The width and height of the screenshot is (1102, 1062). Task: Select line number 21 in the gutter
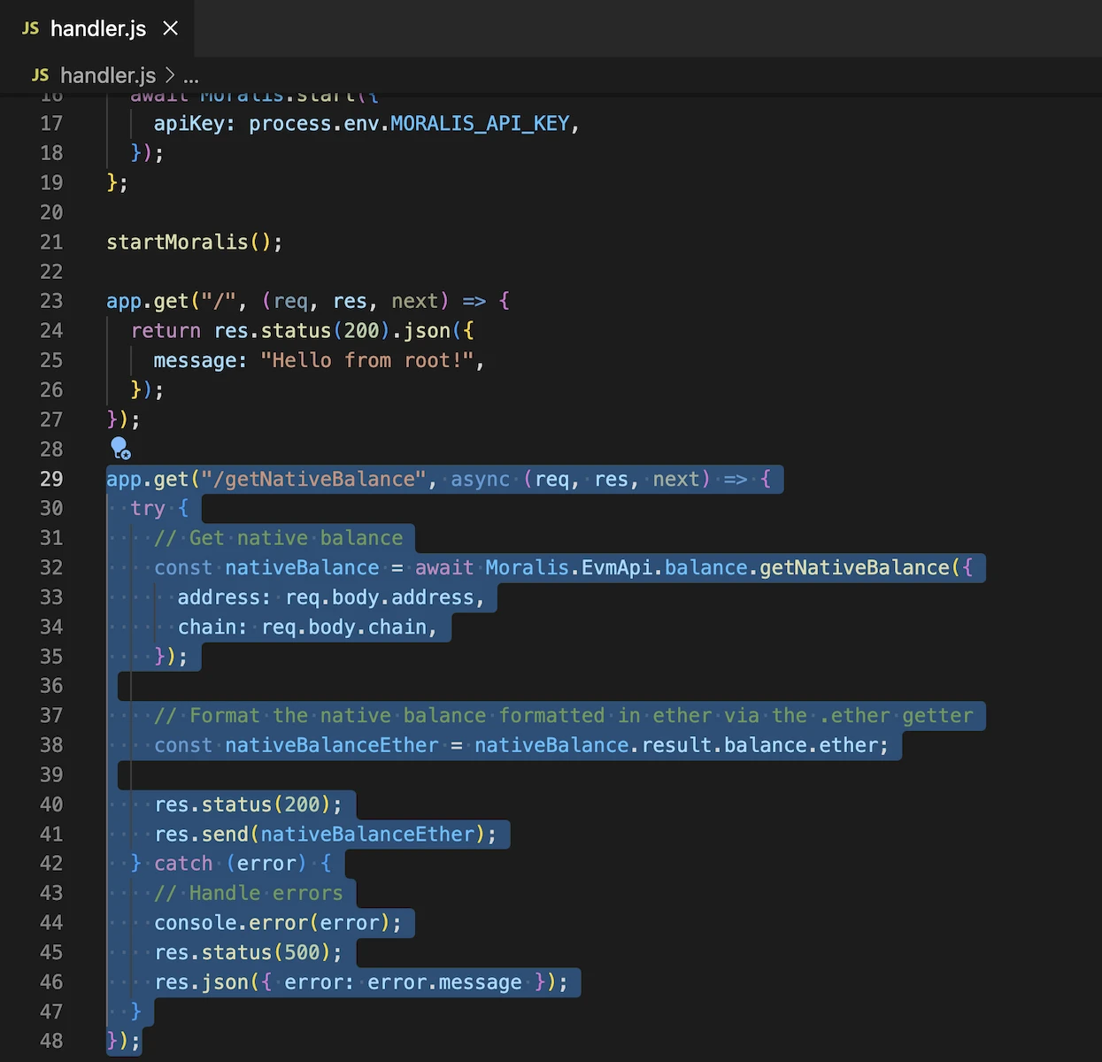(51, 242)
